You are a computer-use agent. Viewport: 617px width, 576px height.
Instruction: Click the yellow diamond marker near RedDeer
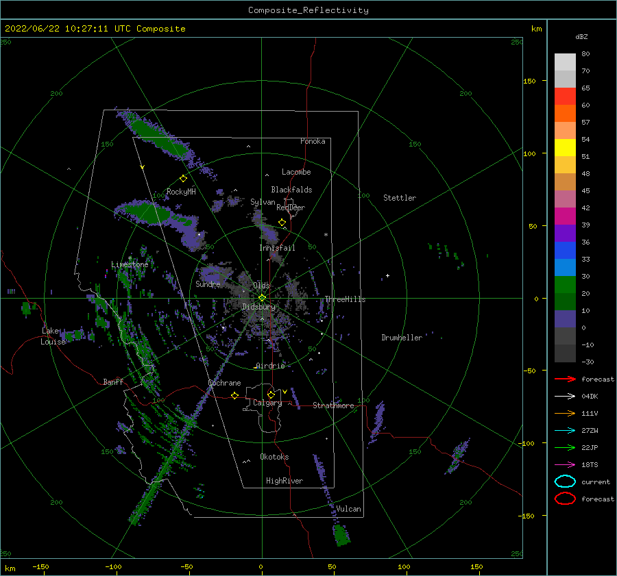(x=282, y=223)
